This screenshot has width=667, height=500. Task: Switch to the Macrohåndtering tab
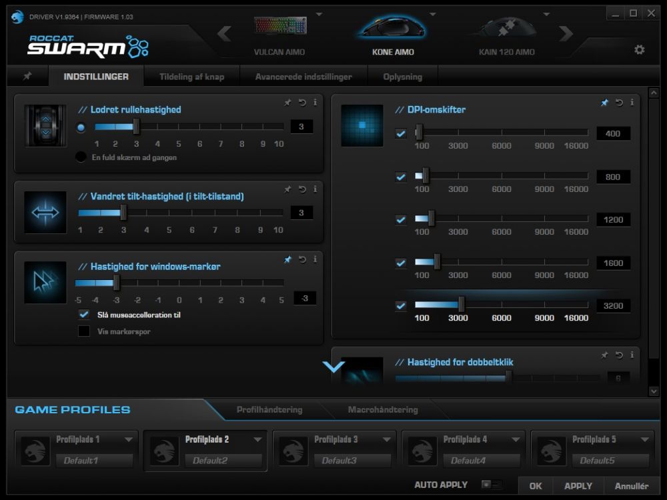(x=383, y=409)
